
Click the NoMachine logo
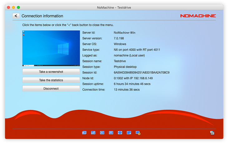198,16
